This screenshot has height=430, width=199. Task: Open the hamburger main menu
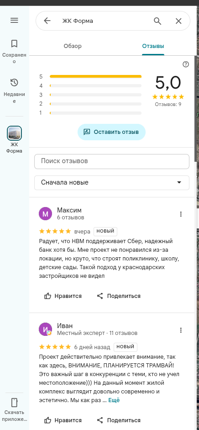14,20
